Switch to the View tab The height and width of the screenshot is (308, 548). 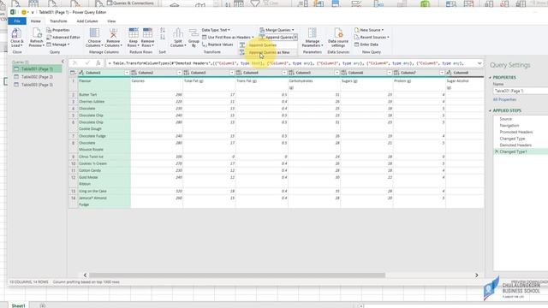tap(111, 21)
